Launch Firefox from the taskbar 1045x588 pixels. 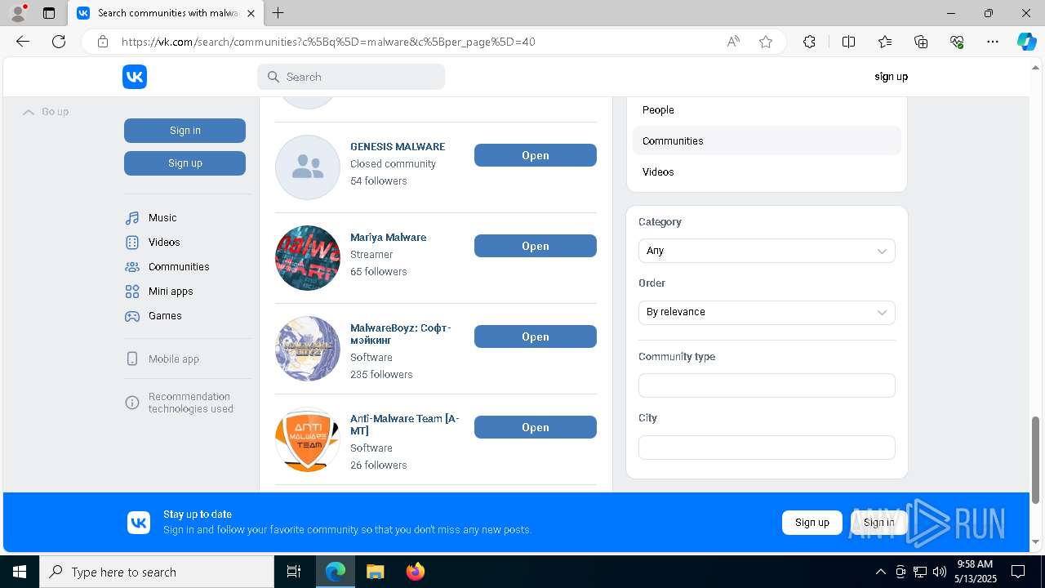pos(416,572)
